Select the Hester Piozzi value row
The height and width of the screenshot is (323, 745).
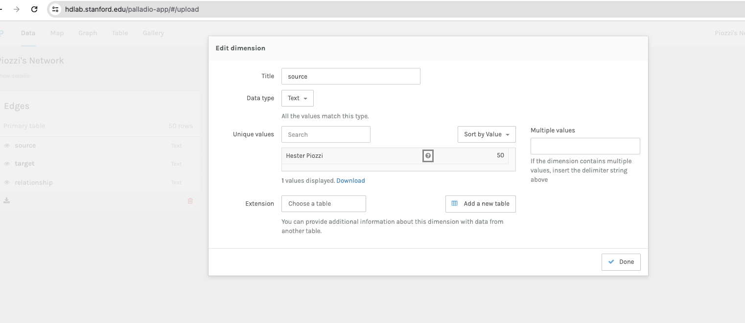tap(395, 156)
